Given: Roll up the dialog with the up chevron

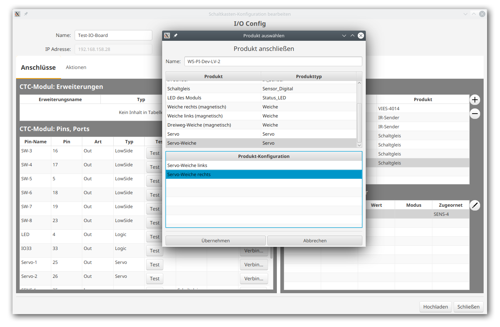Looking at the screenshot, I should point(353,36).
